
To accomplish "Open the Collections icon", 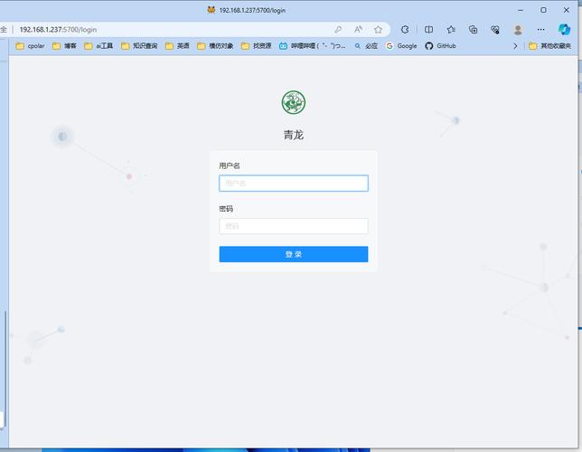I will point(474,30).
